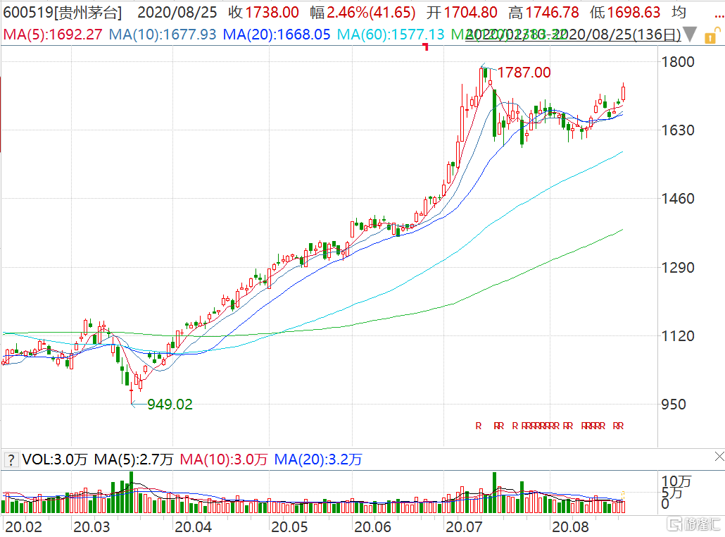This screenshot has width=725, height=537.
Task: Close the volume indicator panel with X
Action: 719,457
